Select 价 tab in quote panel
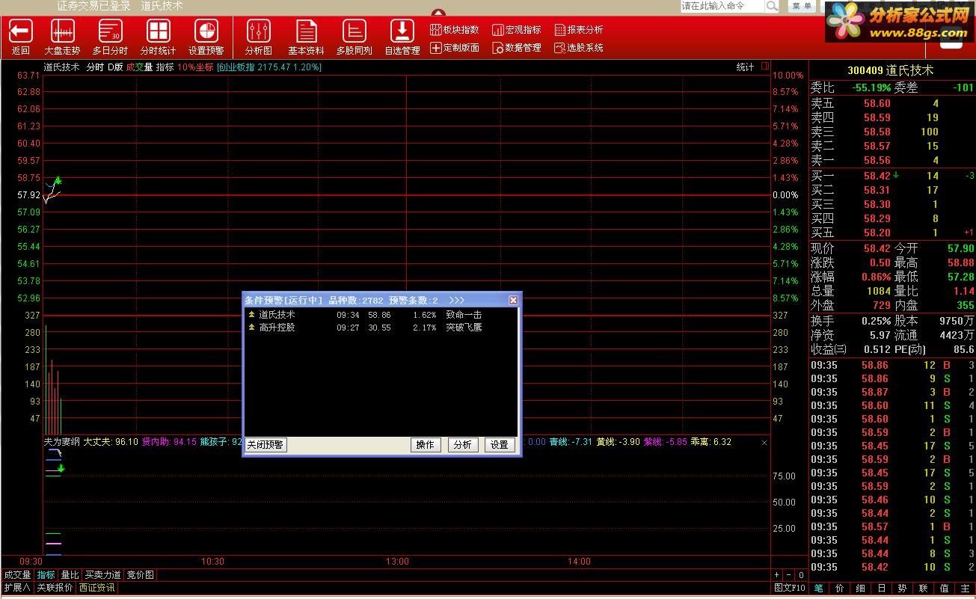The height and width of the screenshot is (599, 976). pos(840,589)
